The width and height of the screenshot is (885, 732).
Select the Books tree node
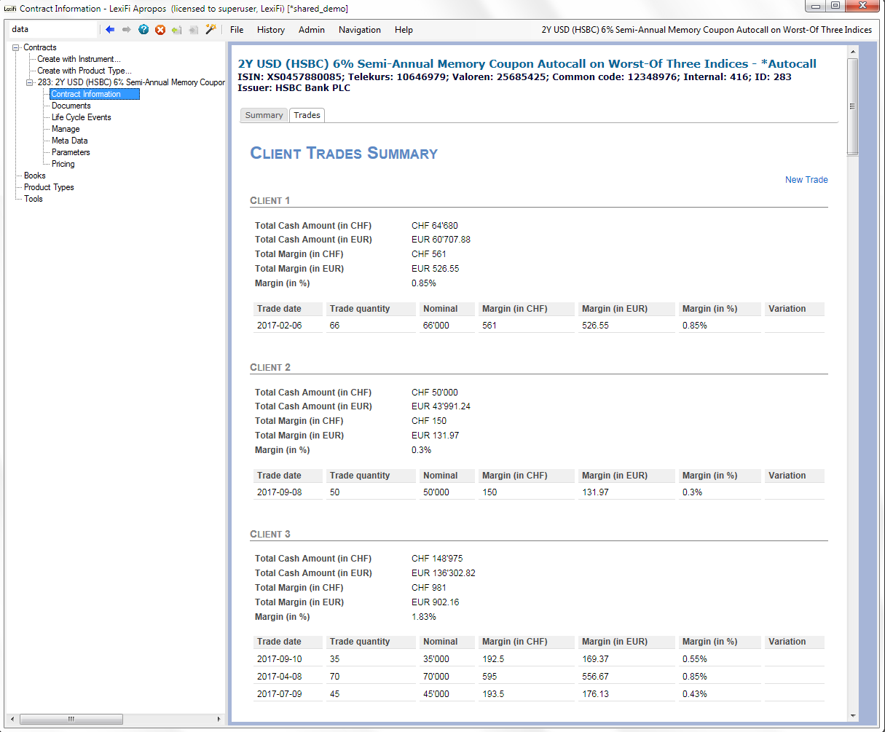pos(35,176)
